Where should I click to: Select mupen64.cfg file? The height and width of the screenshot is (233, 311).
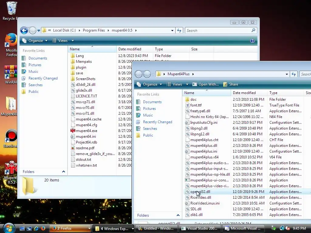(x=86, y=125)
